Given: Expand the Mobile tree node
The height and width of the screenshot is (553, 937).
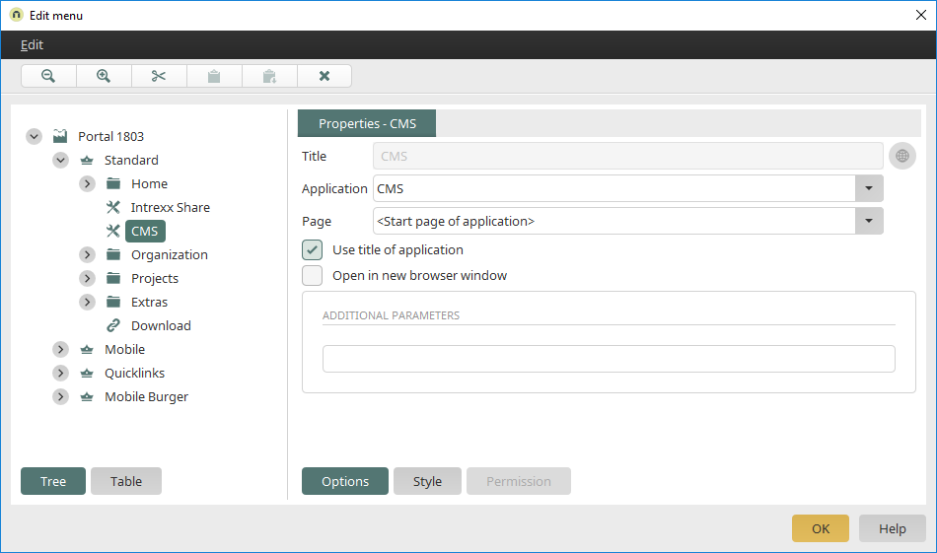Looking at the screenshot, I should coord(60,349).
